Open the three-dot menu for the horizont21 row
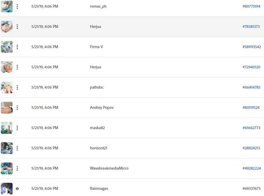The image size is (264, 196). tap(17, 148)
